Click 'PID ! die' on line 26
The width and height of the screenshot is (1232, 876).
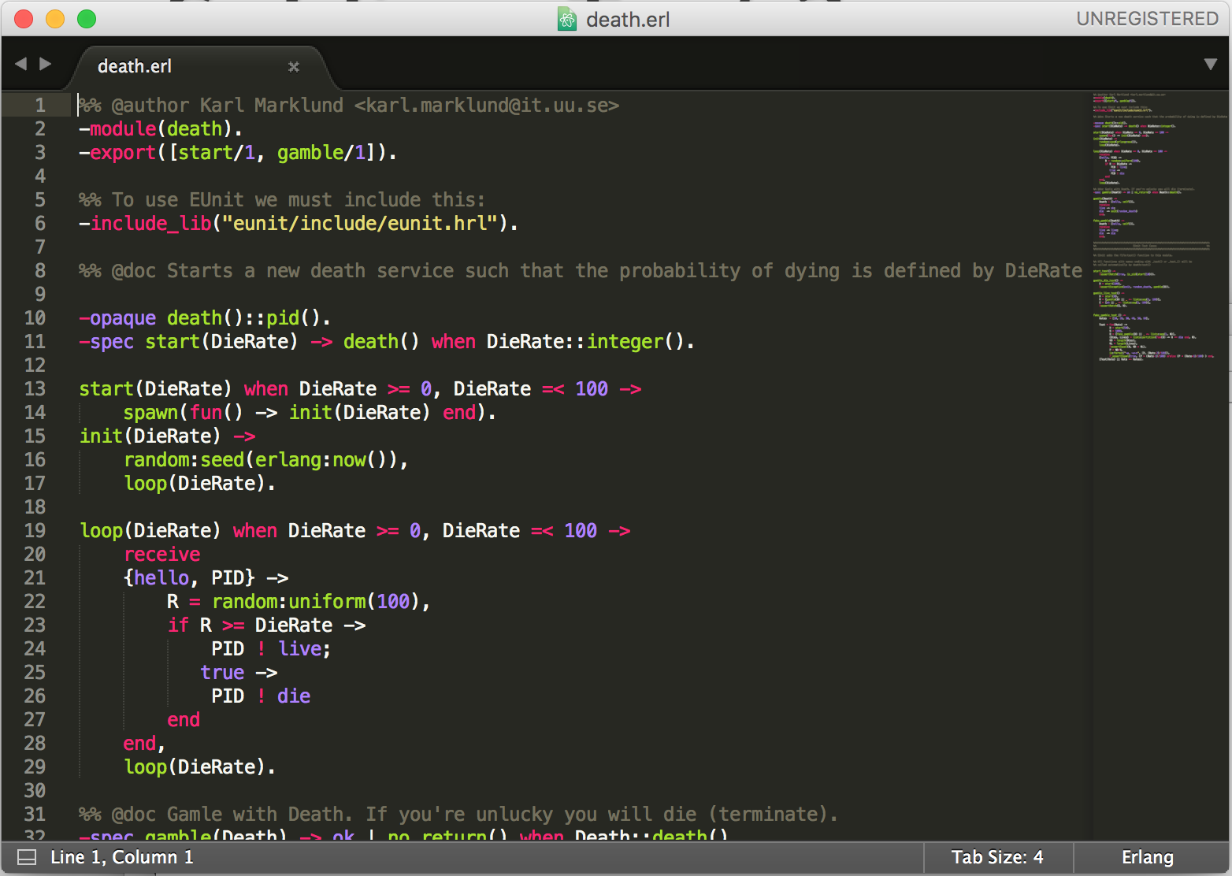click(x=261, y=696)
